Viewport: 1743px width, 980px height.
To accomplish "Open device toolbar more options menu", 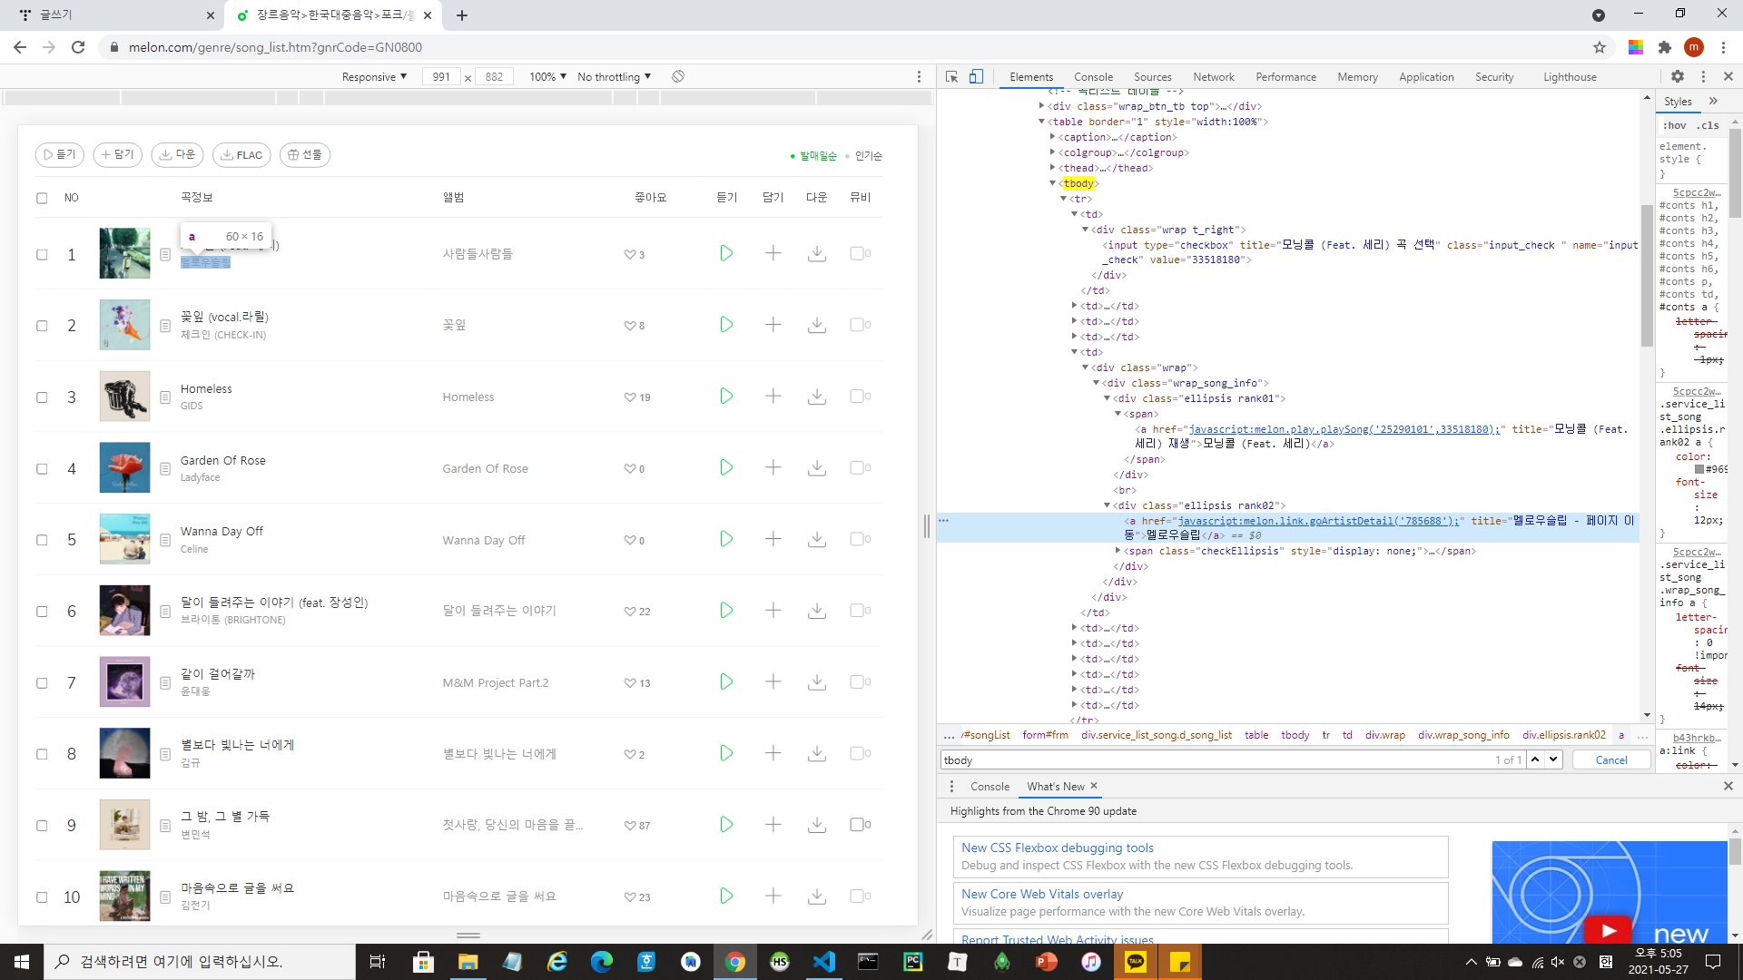I will click(919, 77).
